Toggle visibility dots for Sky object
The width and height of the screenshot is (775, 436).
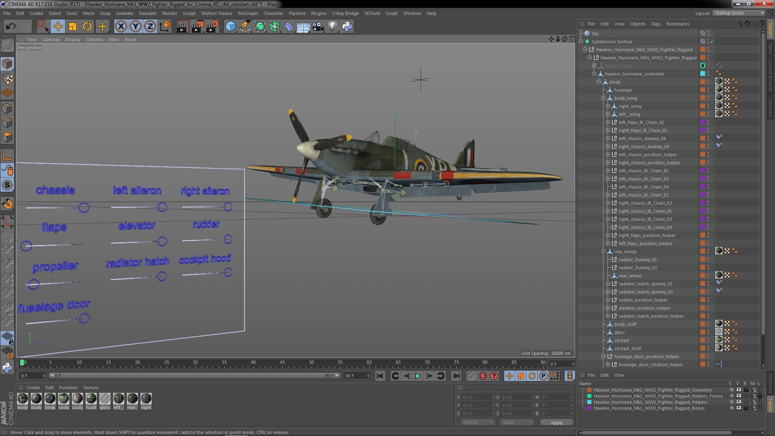click(708, 34)
